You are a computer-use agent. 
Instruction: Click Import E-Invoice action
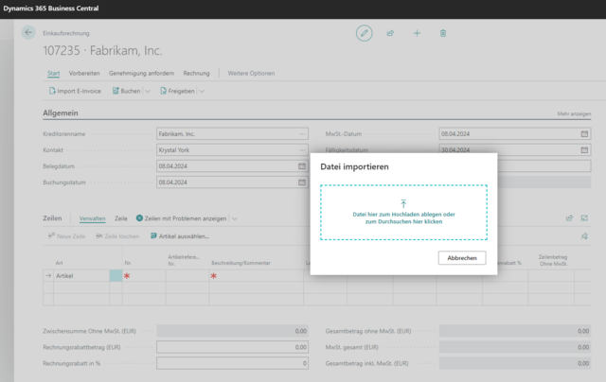[x=75, y=91]
